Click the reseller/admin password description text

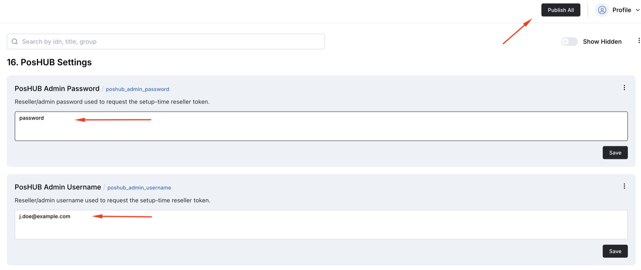pyautogui.click(x=112, y=102)
